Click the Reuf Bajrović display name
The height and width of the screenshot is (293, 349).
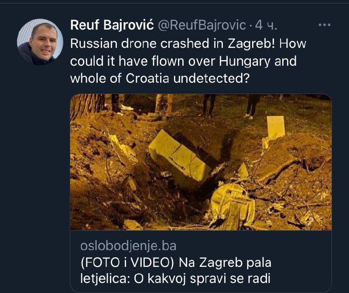click(x=112, y=25)
